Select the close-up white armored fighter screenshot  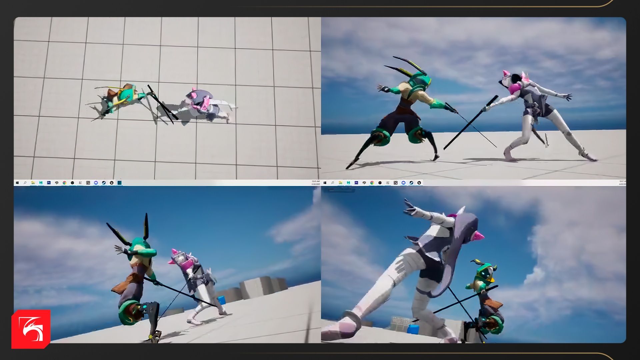(473, 264)
